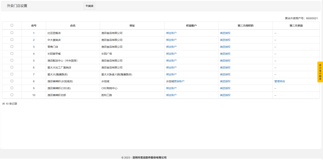
Task: Select store name 渔田配送中心（中央厨房）
Action: tap(63, 61)
